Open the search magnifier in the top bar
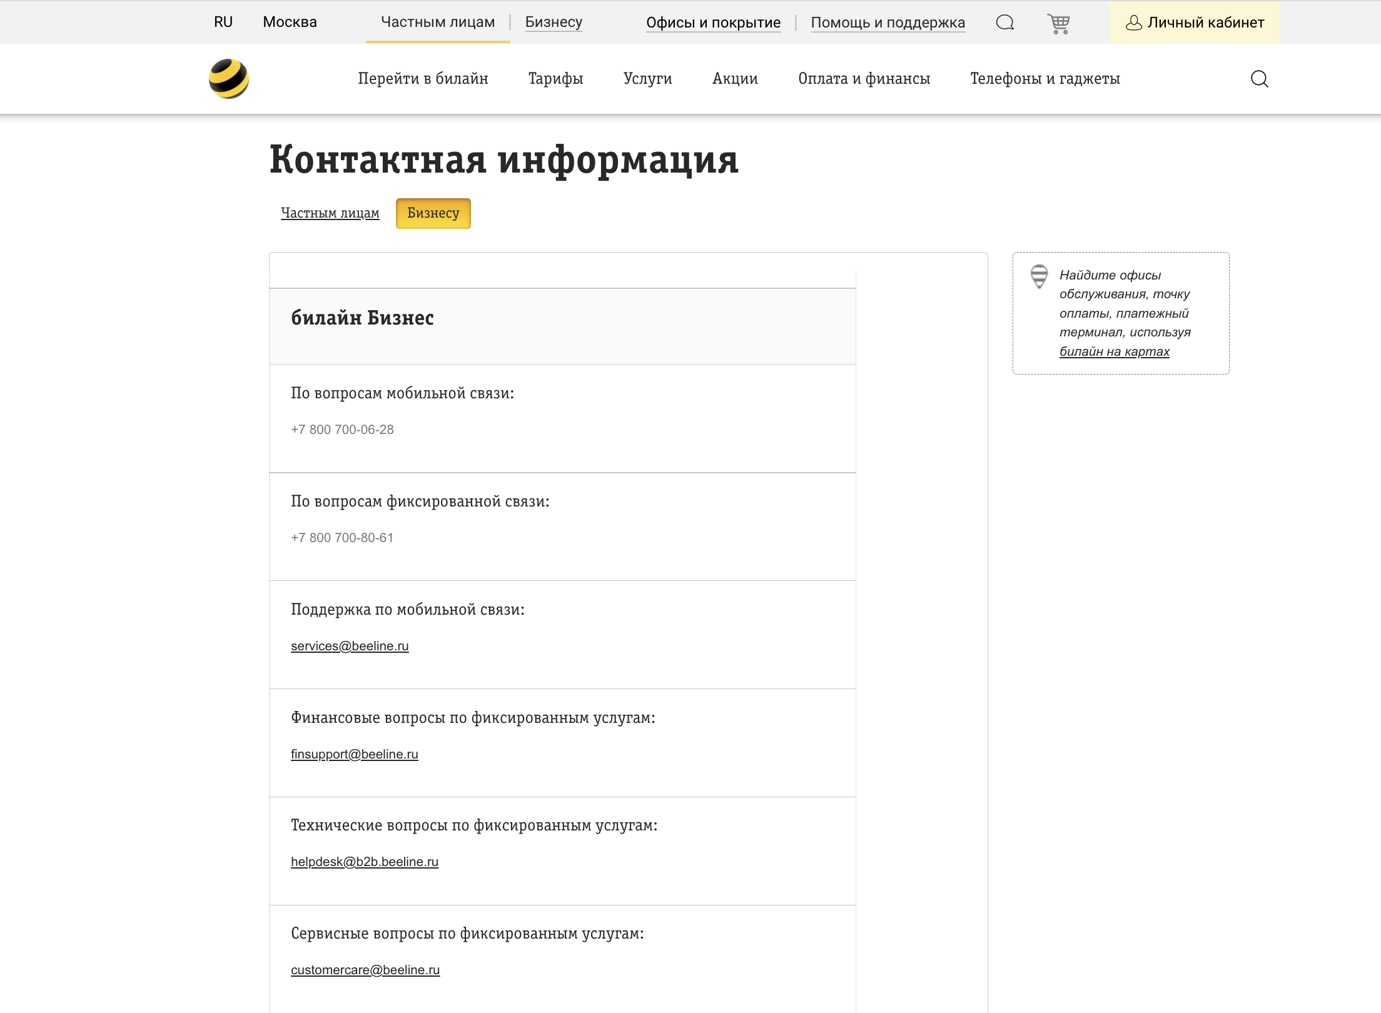Screen dimensions: 1381x1013 tap(1006, 22)
